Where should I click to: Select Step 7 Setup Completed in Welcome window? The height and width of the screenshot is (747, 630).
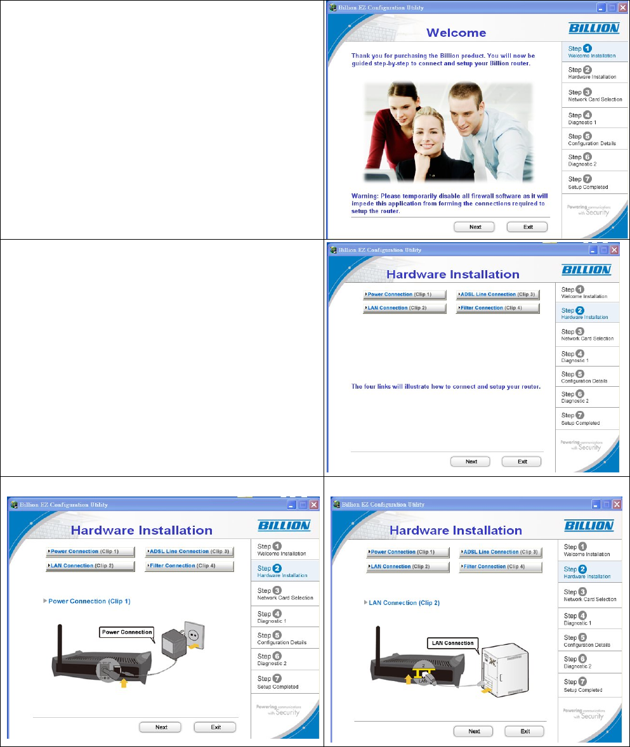pos(594,183)
